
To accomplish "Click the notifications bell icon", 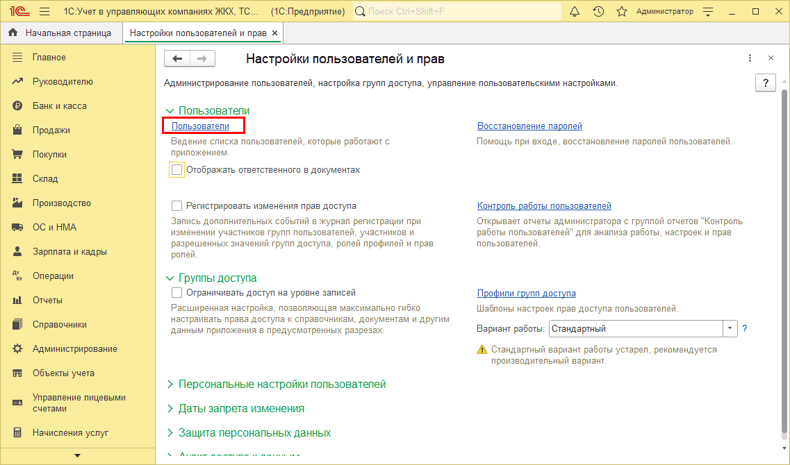I will click(574, 12).
